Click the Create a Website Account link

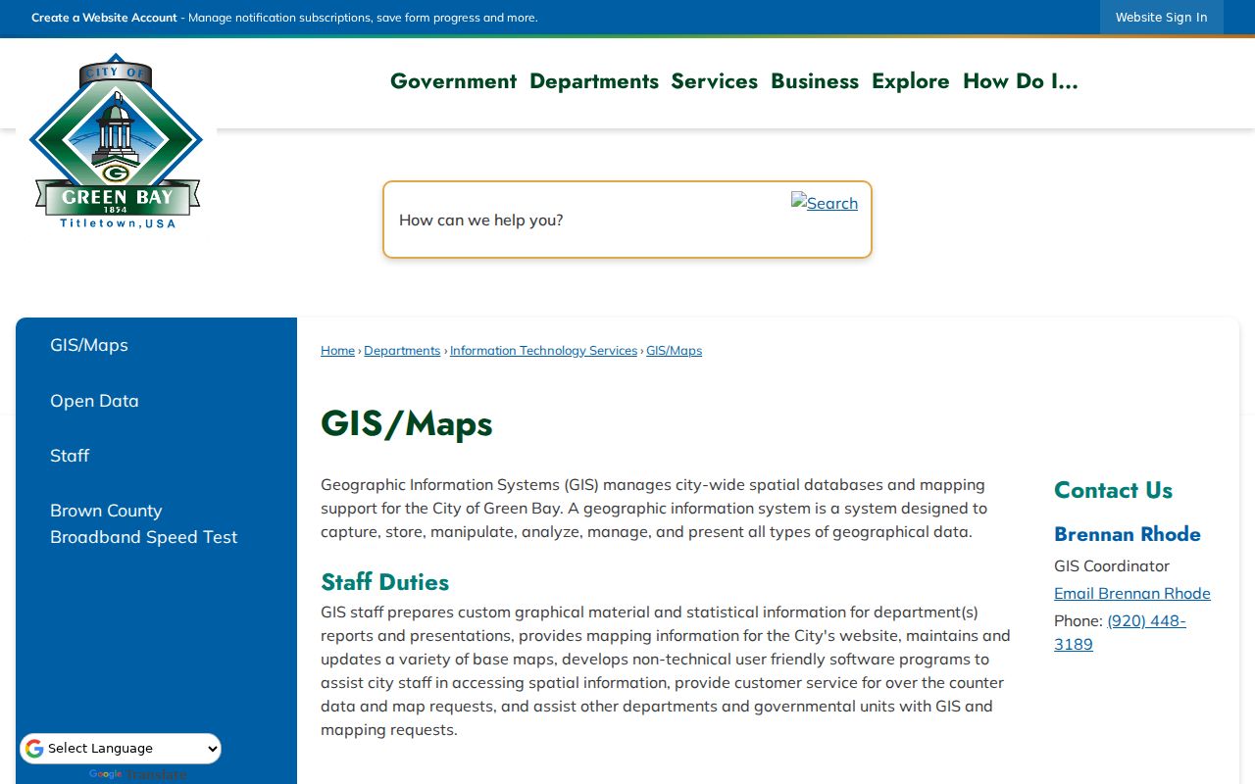(x=104, y=18)
